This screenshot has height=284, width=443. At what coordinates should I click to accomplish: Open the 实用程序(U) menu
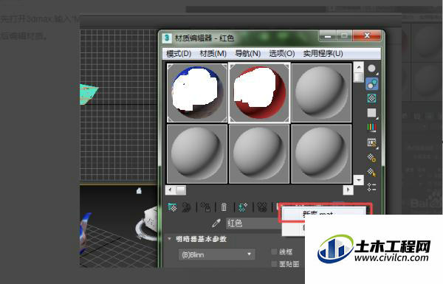[323, 53]
